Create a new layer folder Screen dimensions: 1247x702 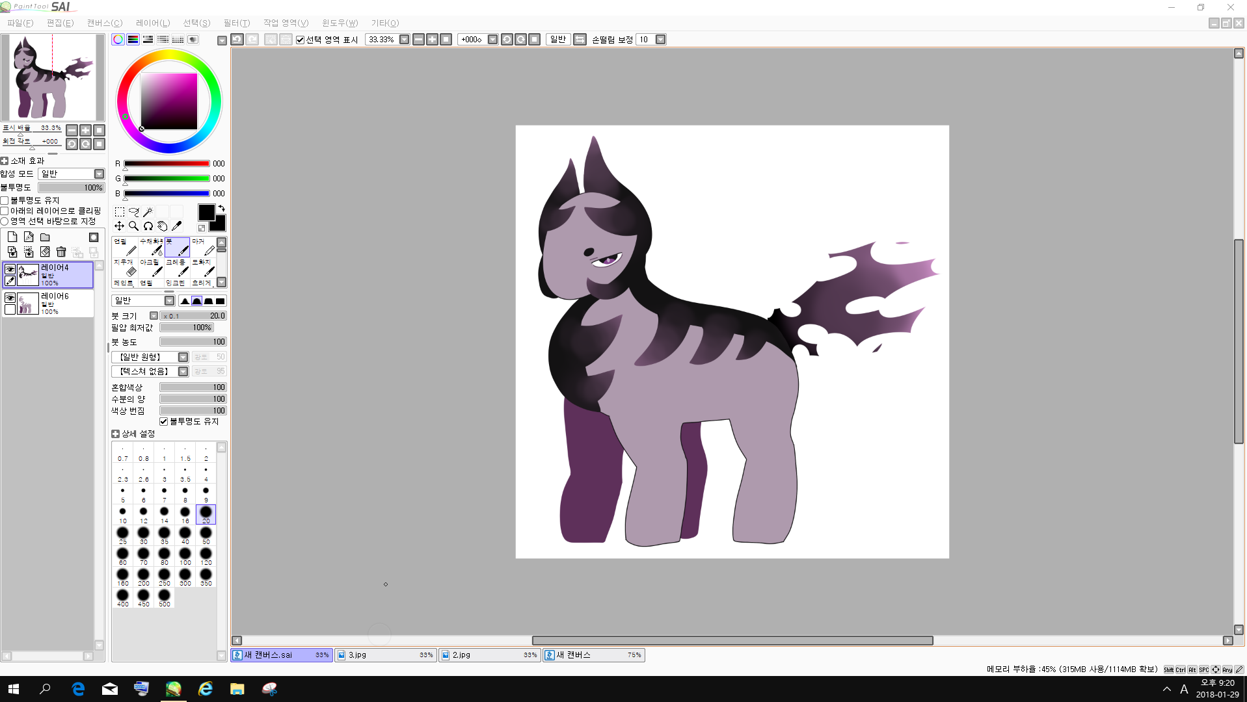[45, 237]
